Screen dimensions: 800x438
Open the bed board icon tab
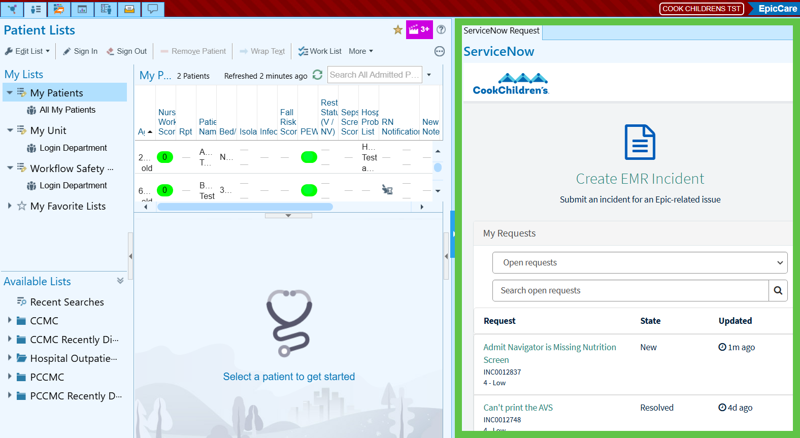(59, 9)
